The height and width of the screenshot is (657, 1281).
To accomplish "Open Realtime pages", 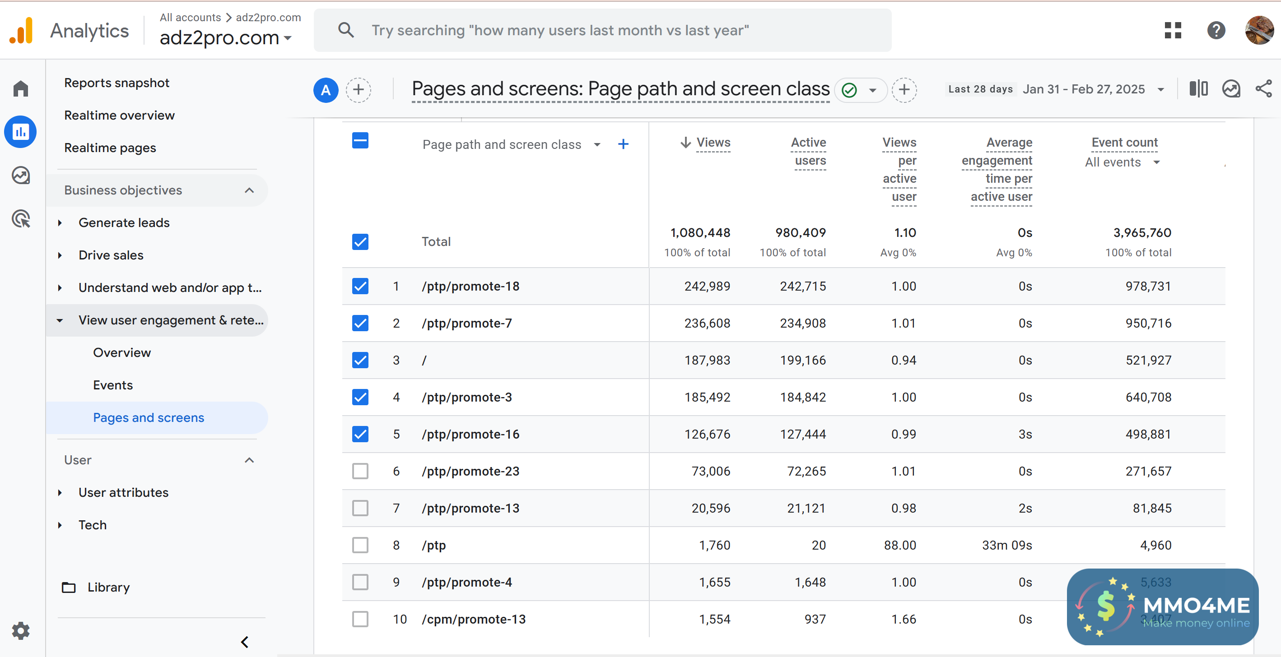I will point(110,148).
